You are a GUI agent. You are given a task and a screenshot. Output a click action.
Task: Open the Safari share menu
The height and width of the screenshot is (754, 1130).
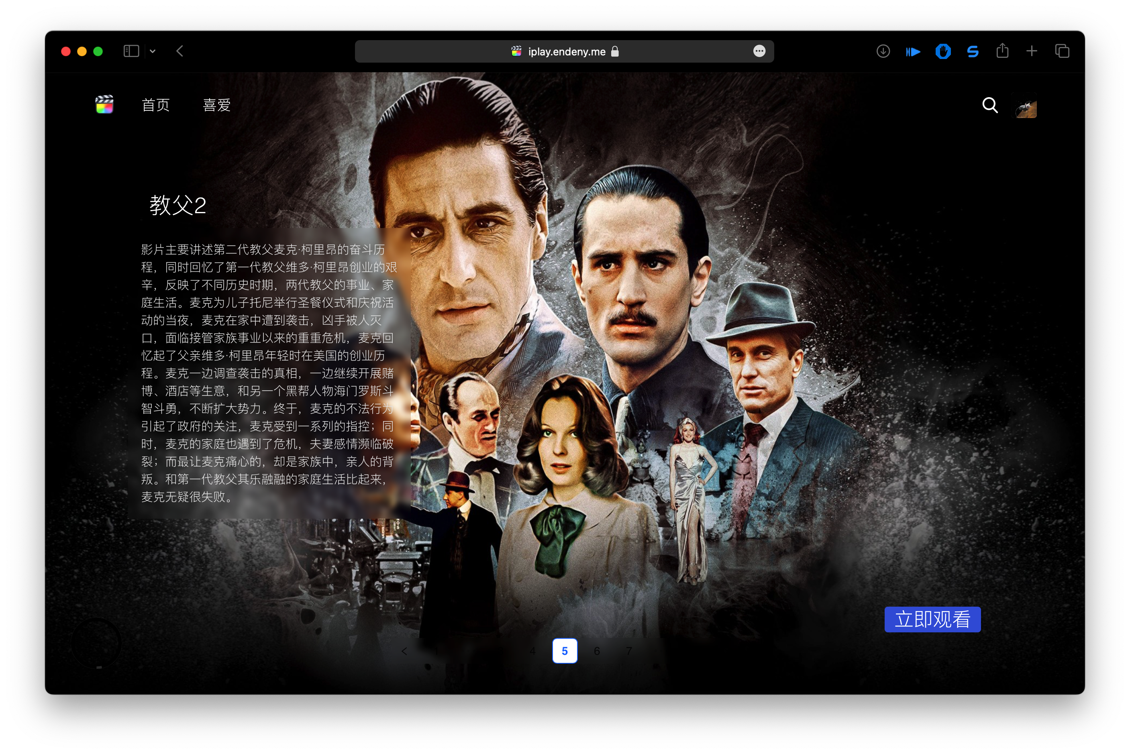(1002, 51)
